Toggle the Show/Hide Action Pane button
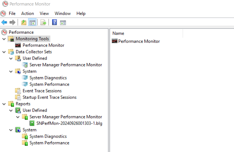 point(63,23)
